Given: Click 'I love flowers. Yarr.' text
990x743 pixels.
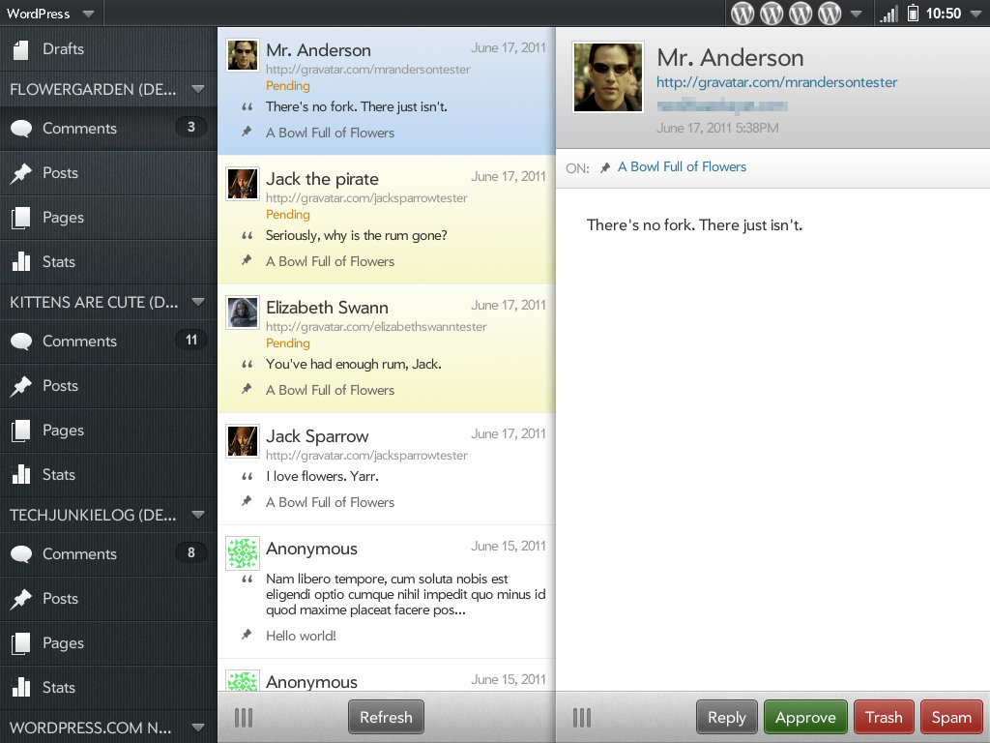Looking at the screenshot, I should 322,476.
